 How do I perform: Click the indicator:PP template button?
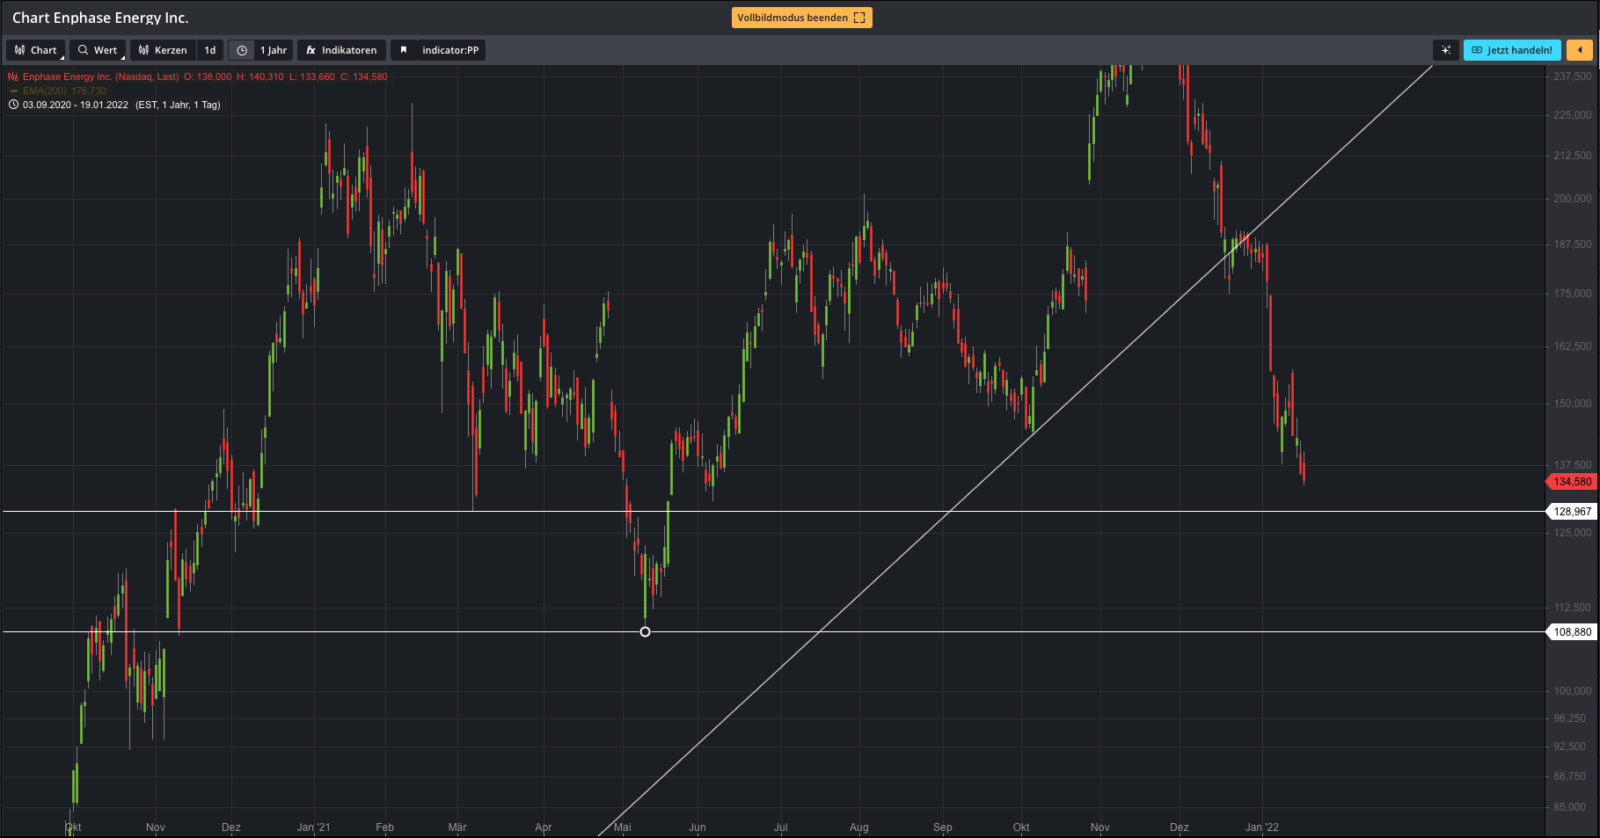tap(449, 50)
